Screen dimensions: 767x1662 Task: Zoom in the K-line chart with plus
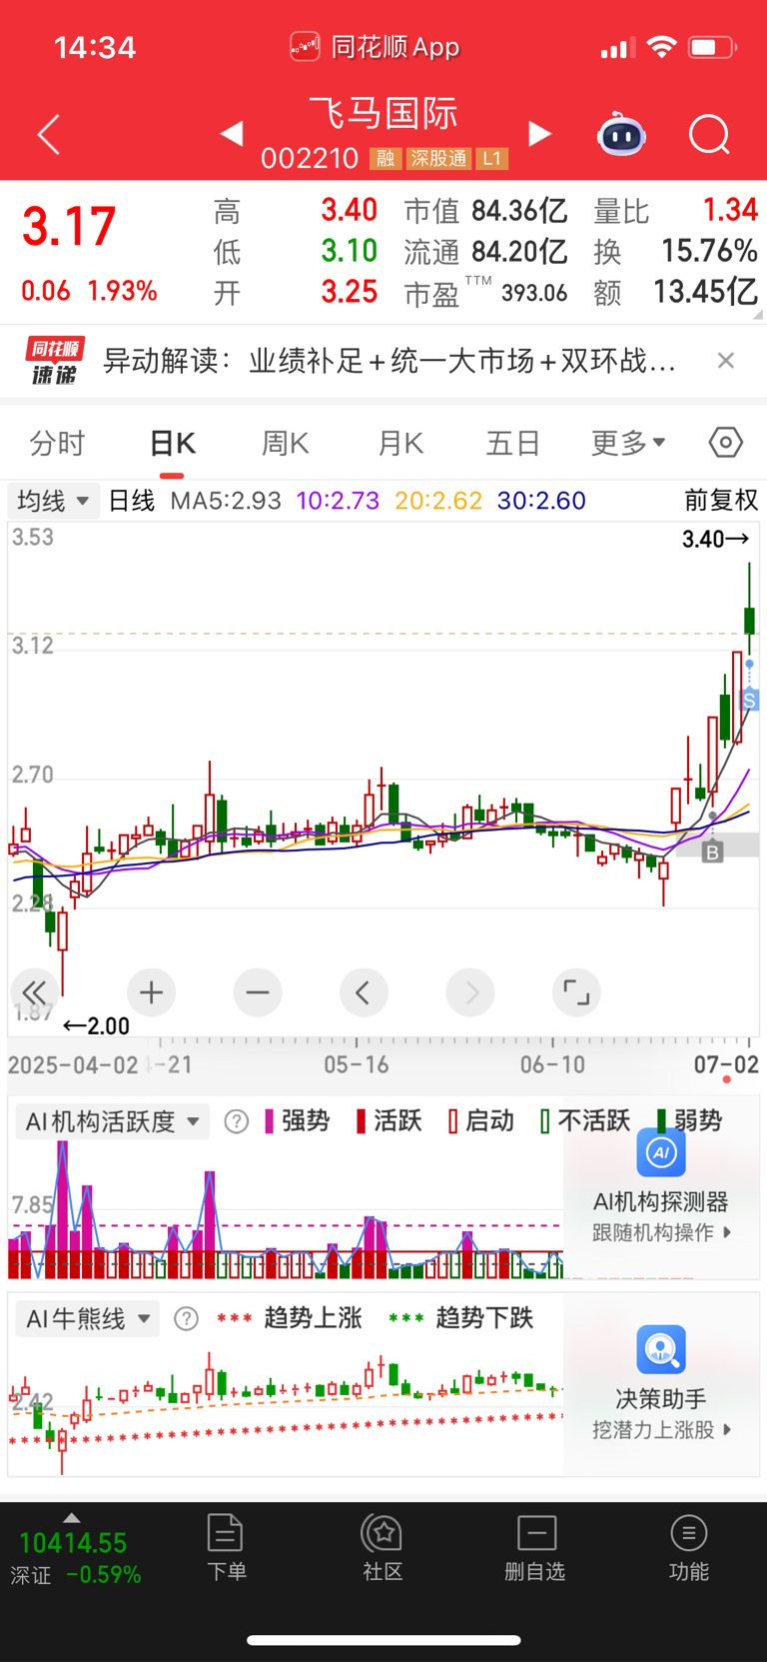152,992
